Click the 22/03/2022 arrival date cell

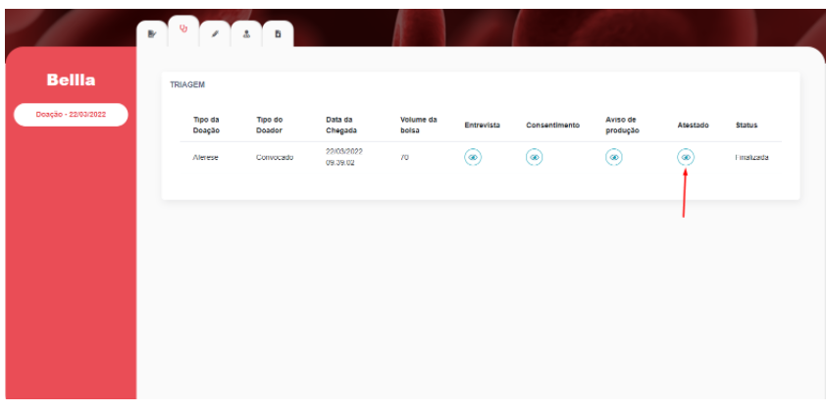(344, 157)
